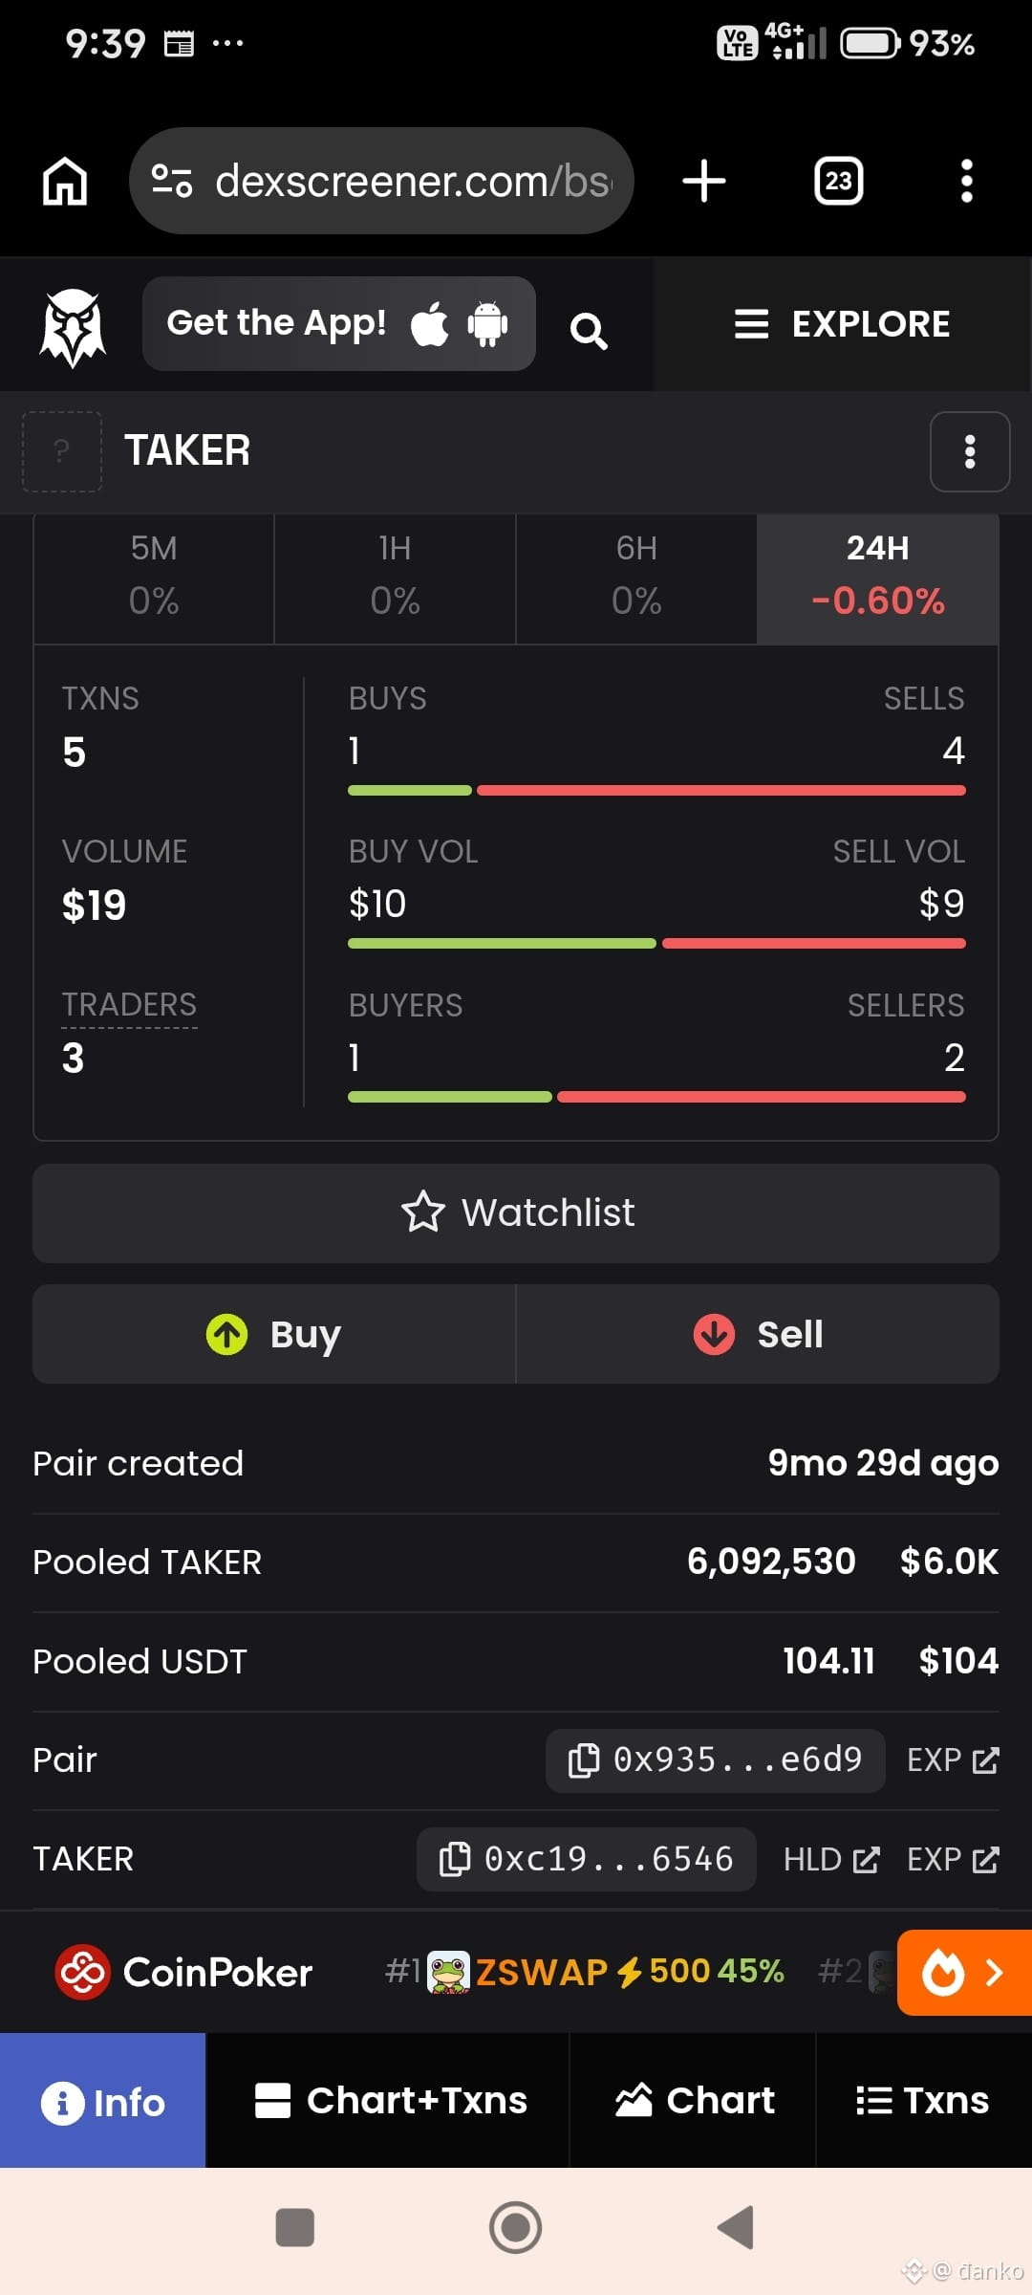Switch to Txns tab
The width and height of the screenshot is (1032, 2295).
tap(923, 2100)
